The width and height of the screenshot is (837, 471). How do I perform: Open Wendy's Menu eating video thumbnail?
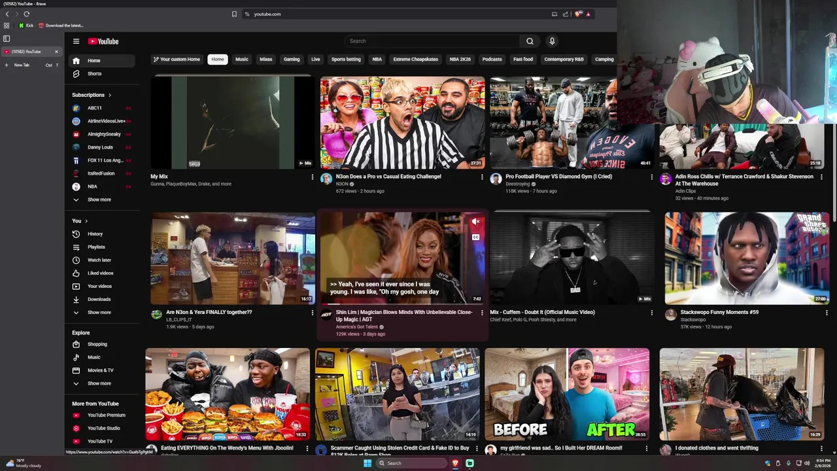228,394
